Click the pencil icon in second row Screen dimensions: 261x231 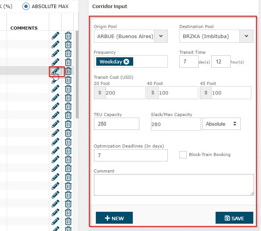pos(55,44)
